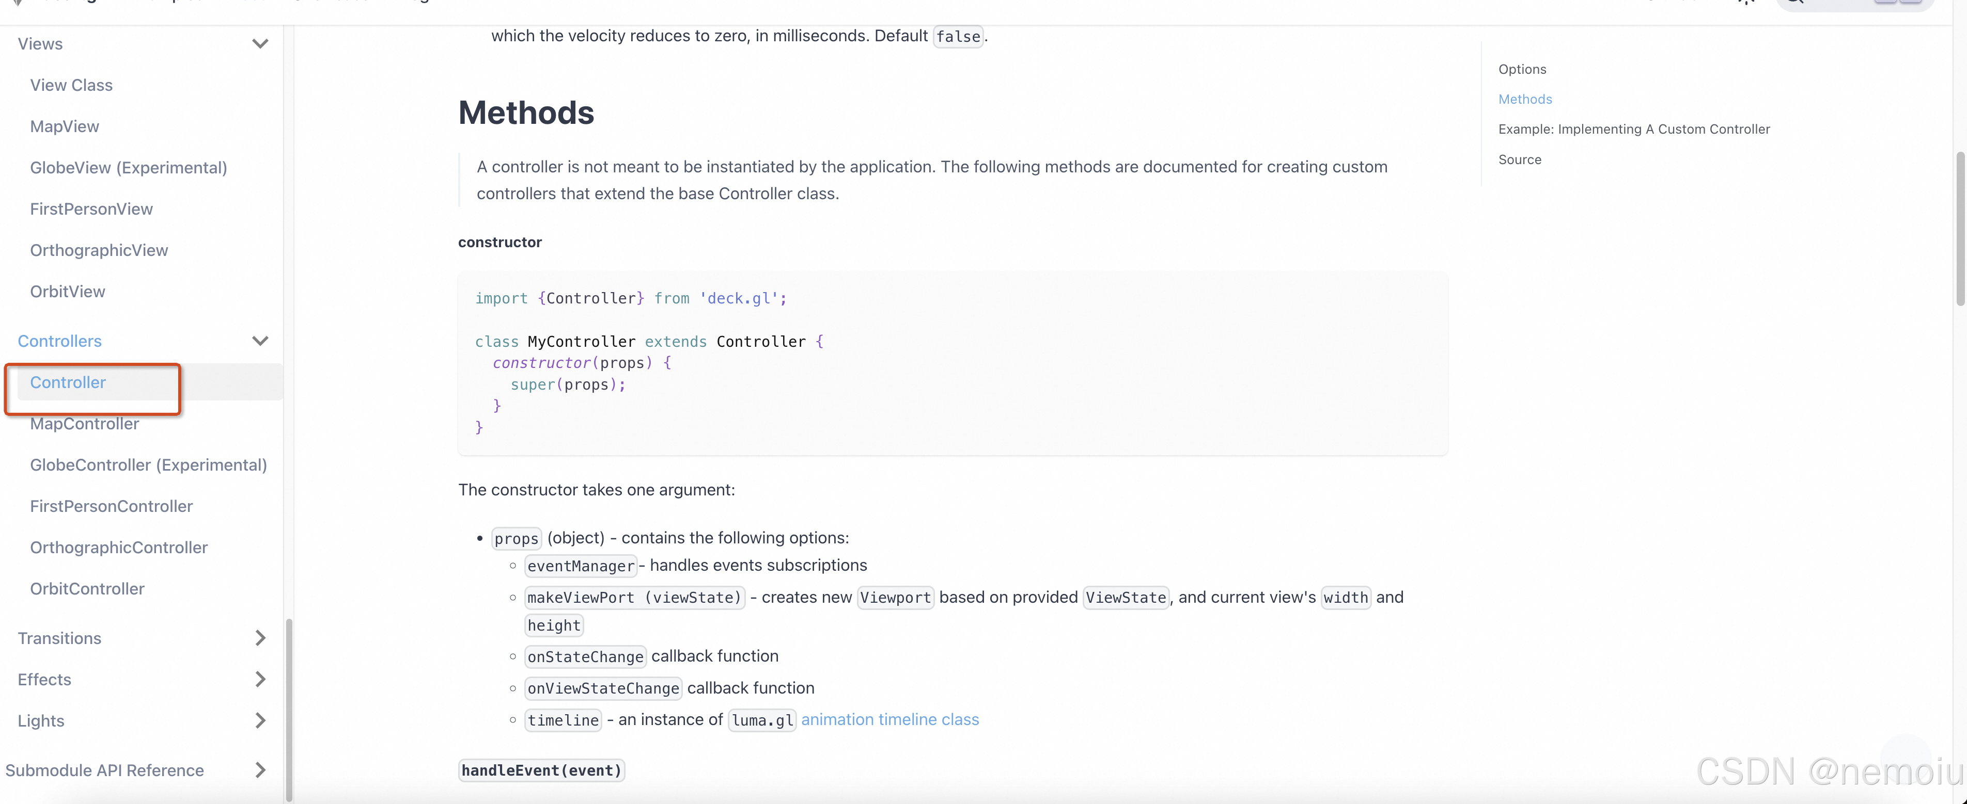This screenshot has width=1967, height=804.
Task: Select the highlighted Controller sidebar item
Action: pyautogui.click(x=68, y=383)
